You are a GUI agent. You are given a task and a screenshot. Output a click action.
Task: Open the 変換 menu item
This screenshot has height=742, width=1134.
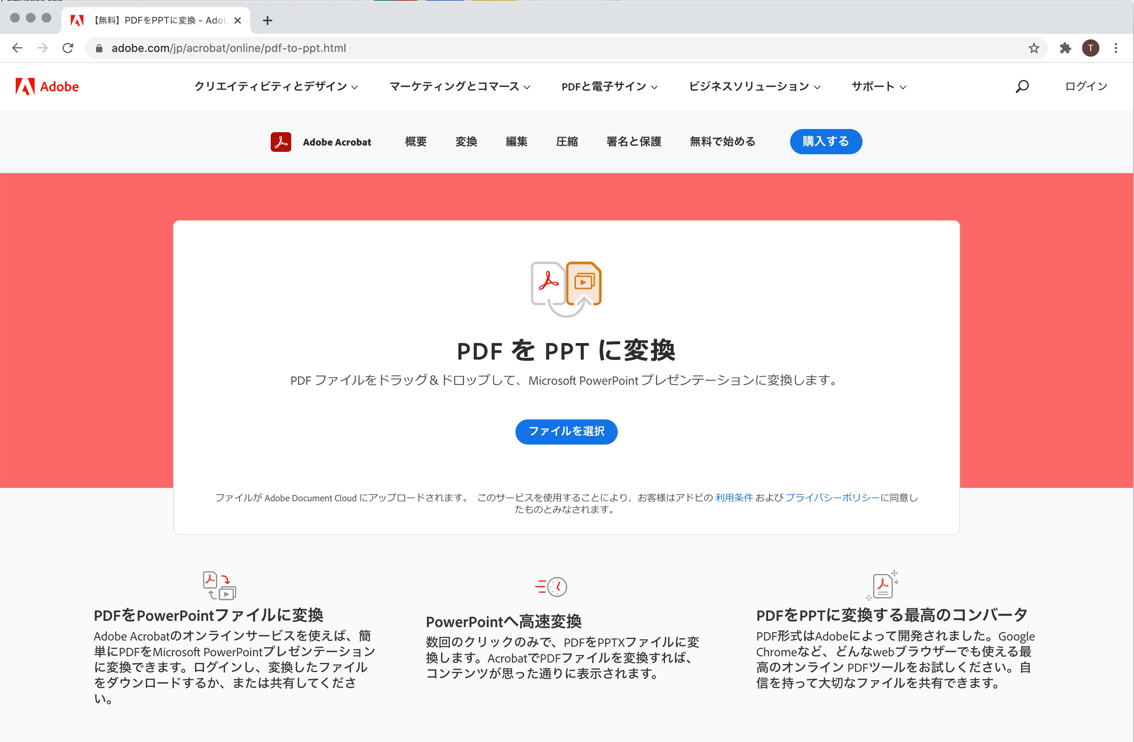pyautogui.click(x=465, y=142)
